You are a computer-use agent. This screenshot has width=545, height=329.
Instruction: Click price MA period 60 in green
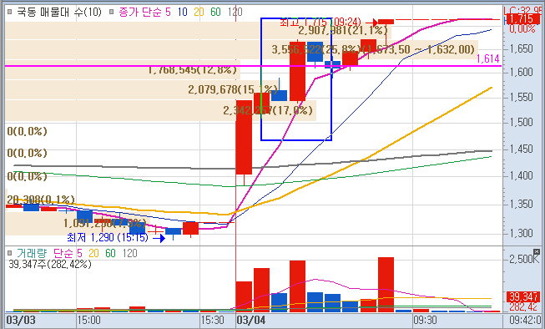(x=215, y=13)
